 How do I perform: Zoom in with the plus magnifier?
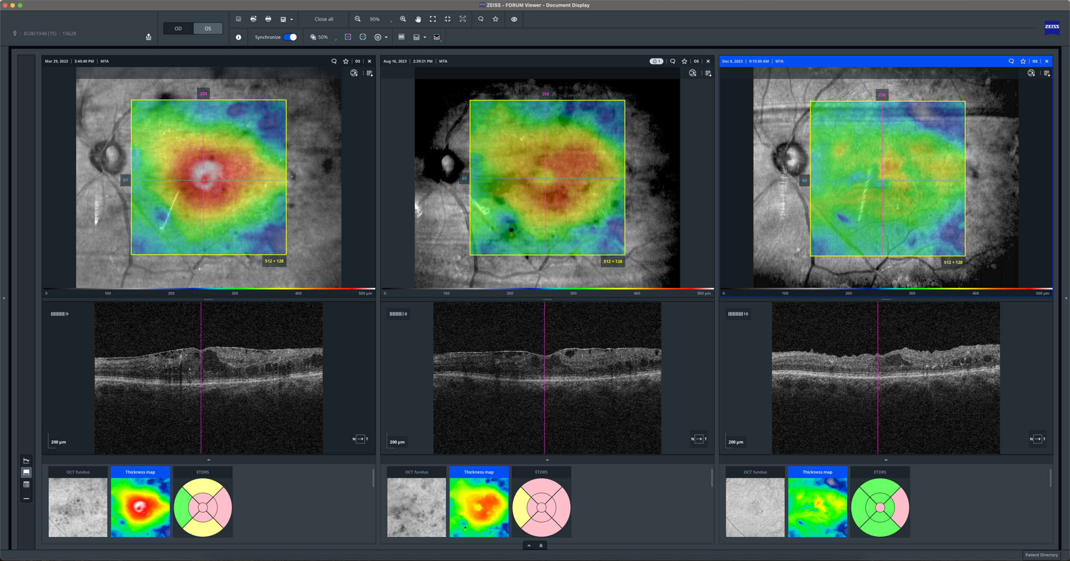coord(403,19)
